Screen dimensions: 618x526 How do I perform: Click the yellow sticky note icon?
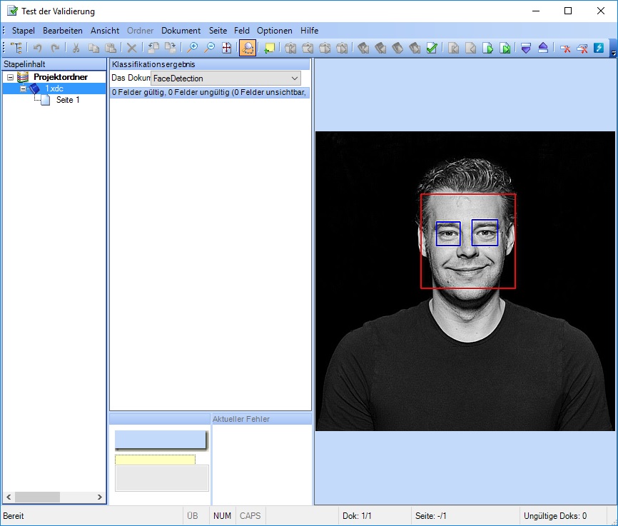click(269, 48)
